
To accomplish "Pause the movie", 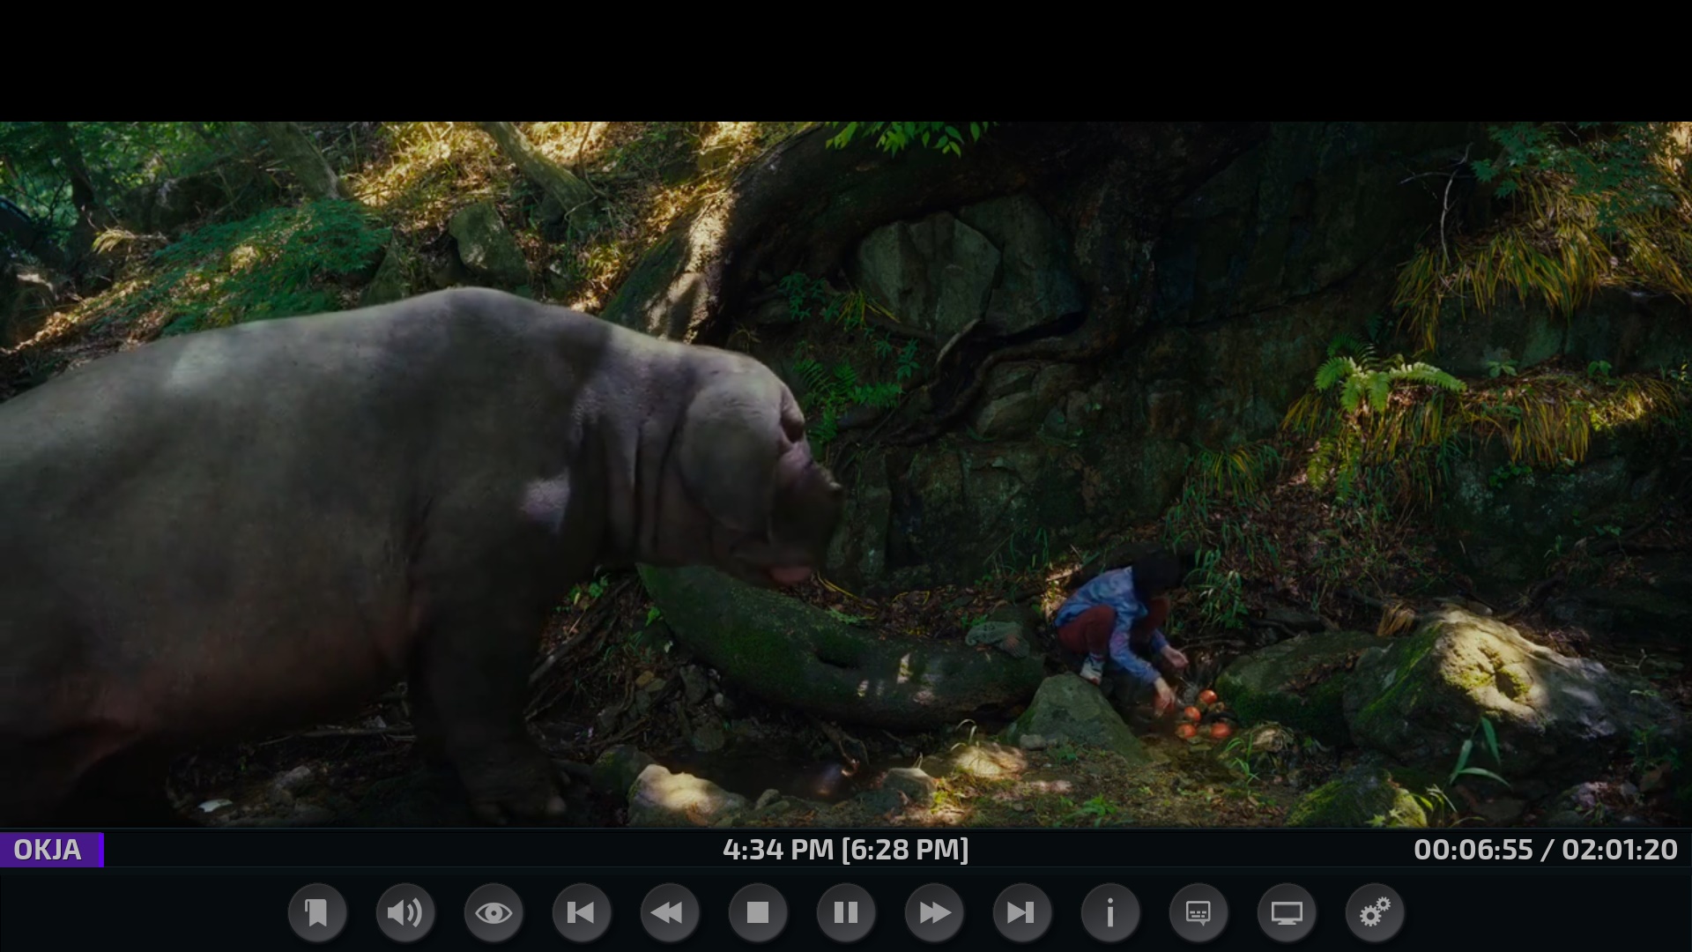I will (845, 912).
